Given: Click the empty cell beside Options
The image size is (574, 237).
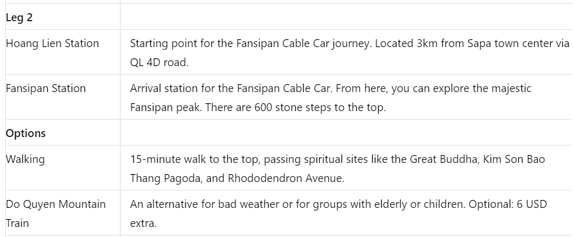Looking at the screenshot, I should click(x=346, y=132).
